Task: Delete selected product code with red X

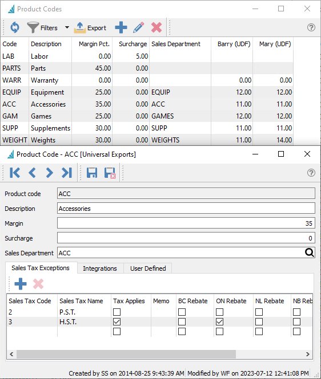Action: click(x=157, y=27)
